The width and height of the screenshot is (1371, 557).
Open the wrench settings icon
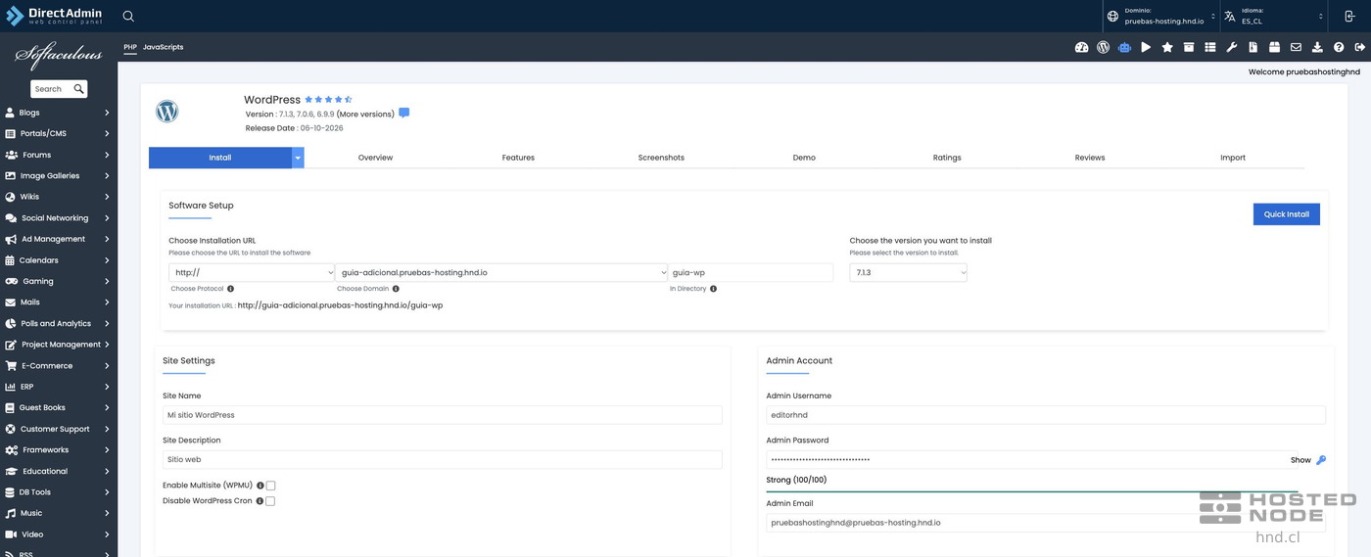coord(1232,47)
